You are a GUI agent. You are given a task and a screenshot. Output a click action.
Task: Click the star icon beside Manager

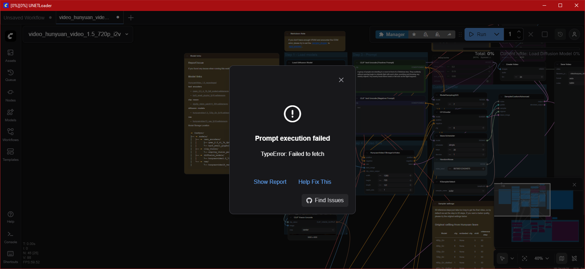(414, 34)
